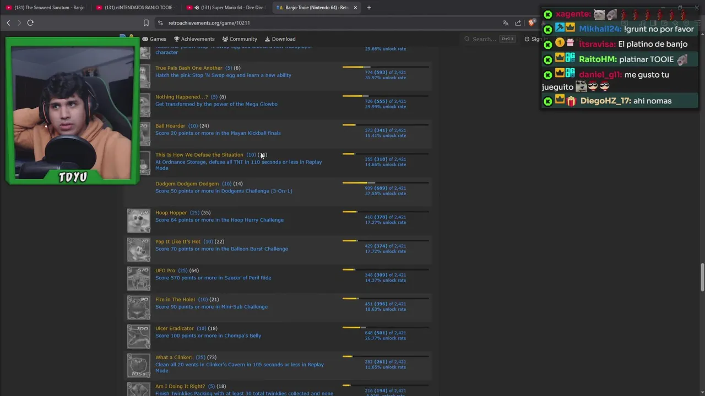Screen dimensions: 705x396
Task: Click the UFO Pro badge icon
Action: click(139, 279)
